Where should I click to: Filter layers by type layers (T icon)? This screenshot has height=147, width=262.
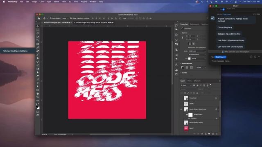click(201, 85)
